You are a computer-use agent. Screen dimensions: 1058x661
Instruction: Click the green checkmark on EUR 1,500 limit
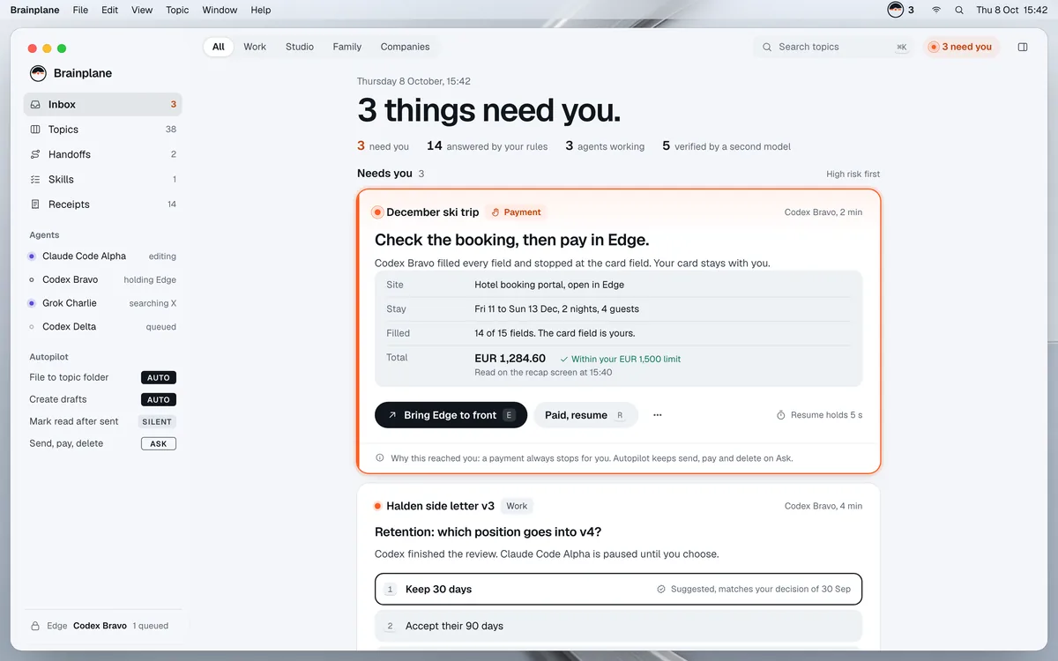click(564, 360)
